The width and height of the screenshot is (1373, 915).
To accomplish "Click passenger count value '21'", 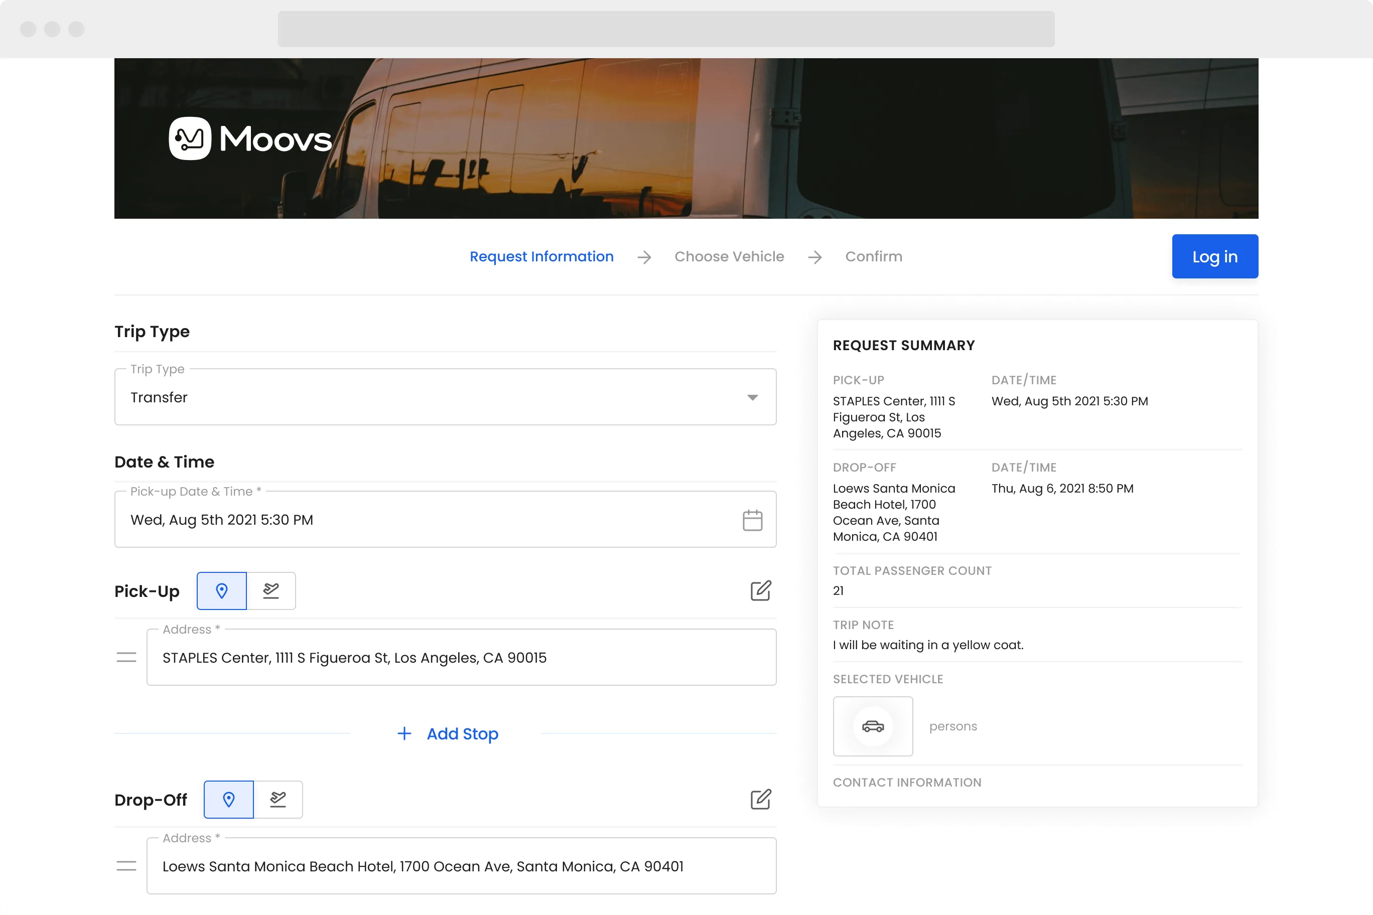I will (x=838, y=590).
